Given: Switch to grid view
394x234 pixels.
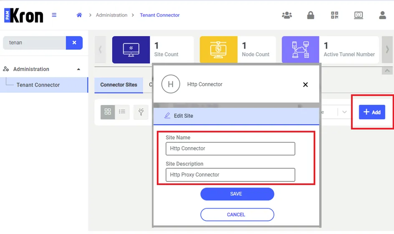Looking at the screenshot, I should click(108, 112).
